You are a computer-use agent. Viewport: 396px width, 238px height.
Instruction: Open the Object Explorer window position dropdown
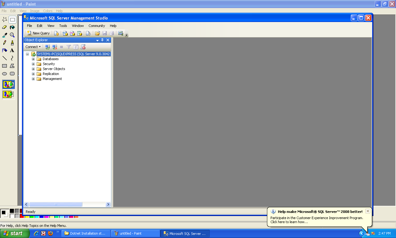[97, 40]
